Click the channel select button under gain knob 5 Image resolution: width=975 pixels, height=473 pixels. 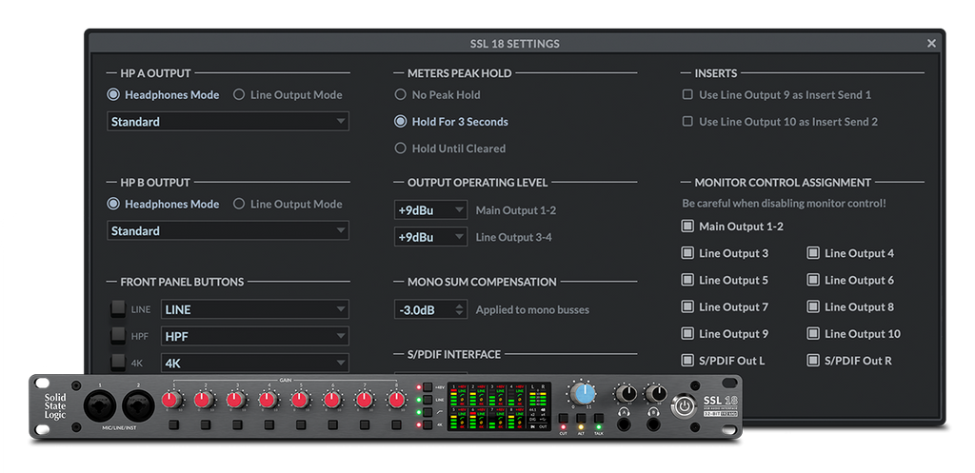click(301, 425)
